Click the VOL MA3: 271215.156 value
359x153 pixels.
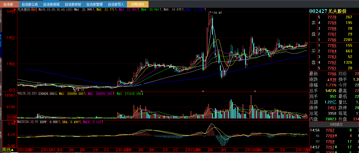pos(129,94)
